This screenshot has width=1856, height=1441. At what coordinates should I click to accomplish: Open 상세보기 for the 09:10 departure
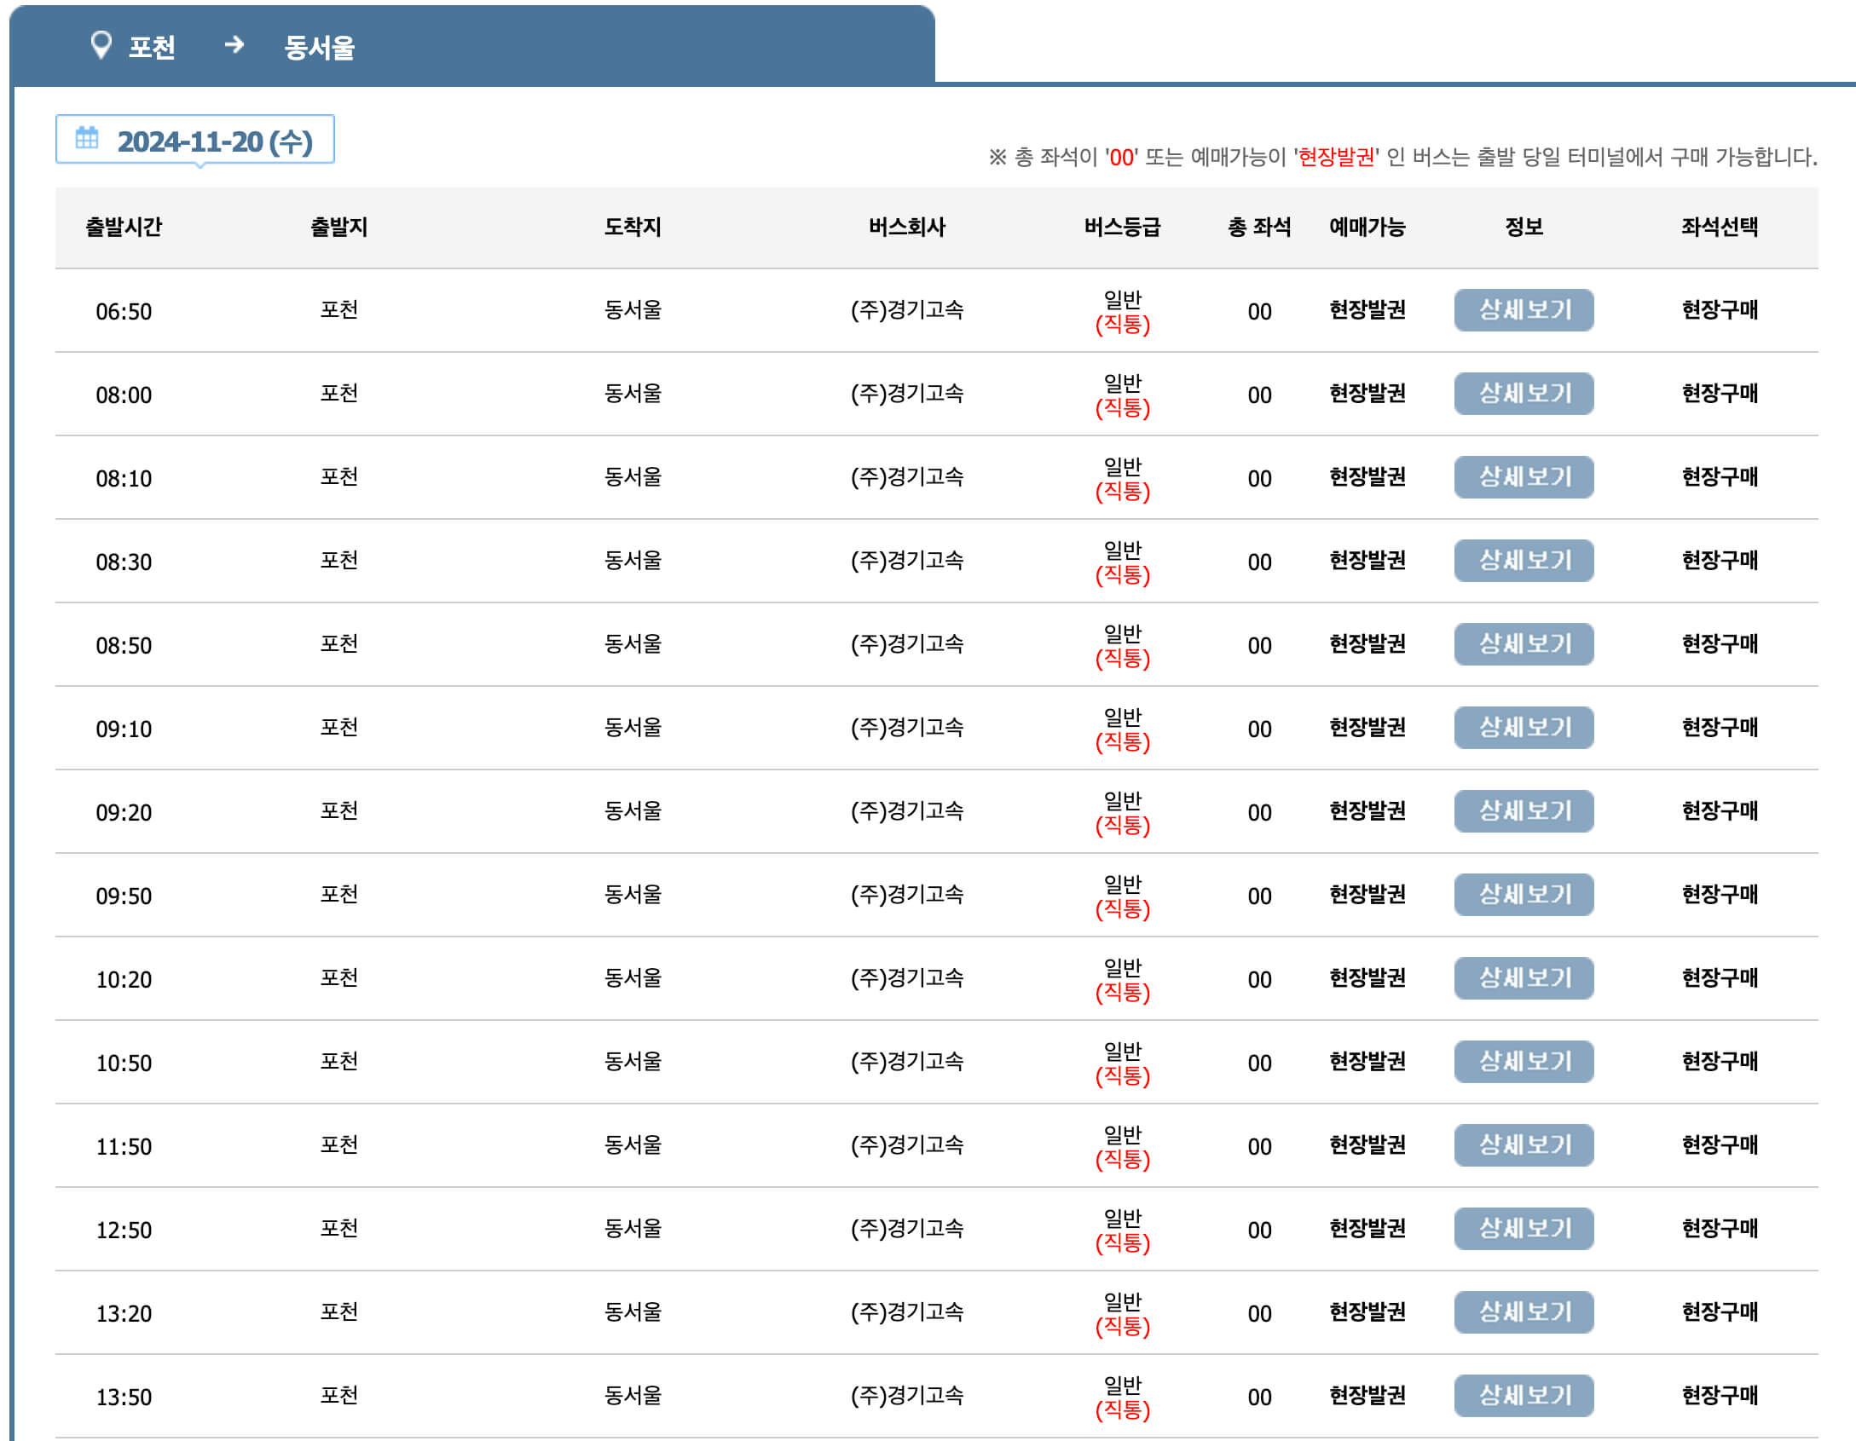point(1524,728)
